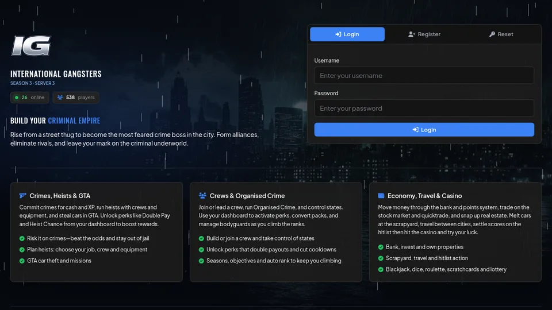Click the sign-in arrow icon on Login tab
Image resolution: width=552 pixels, height=310 pixels.
tap(338, 34)
